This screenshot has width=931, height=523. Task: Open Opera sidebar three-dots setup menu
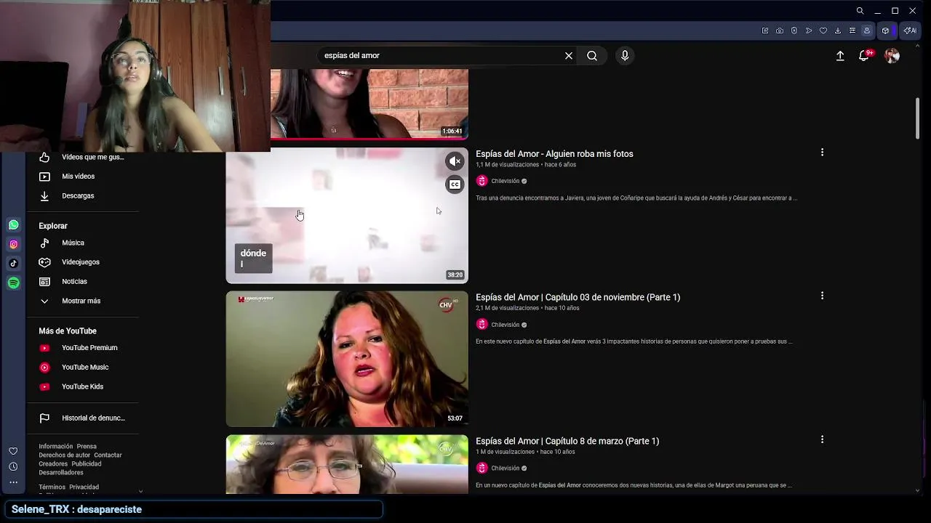coord(13,482)
